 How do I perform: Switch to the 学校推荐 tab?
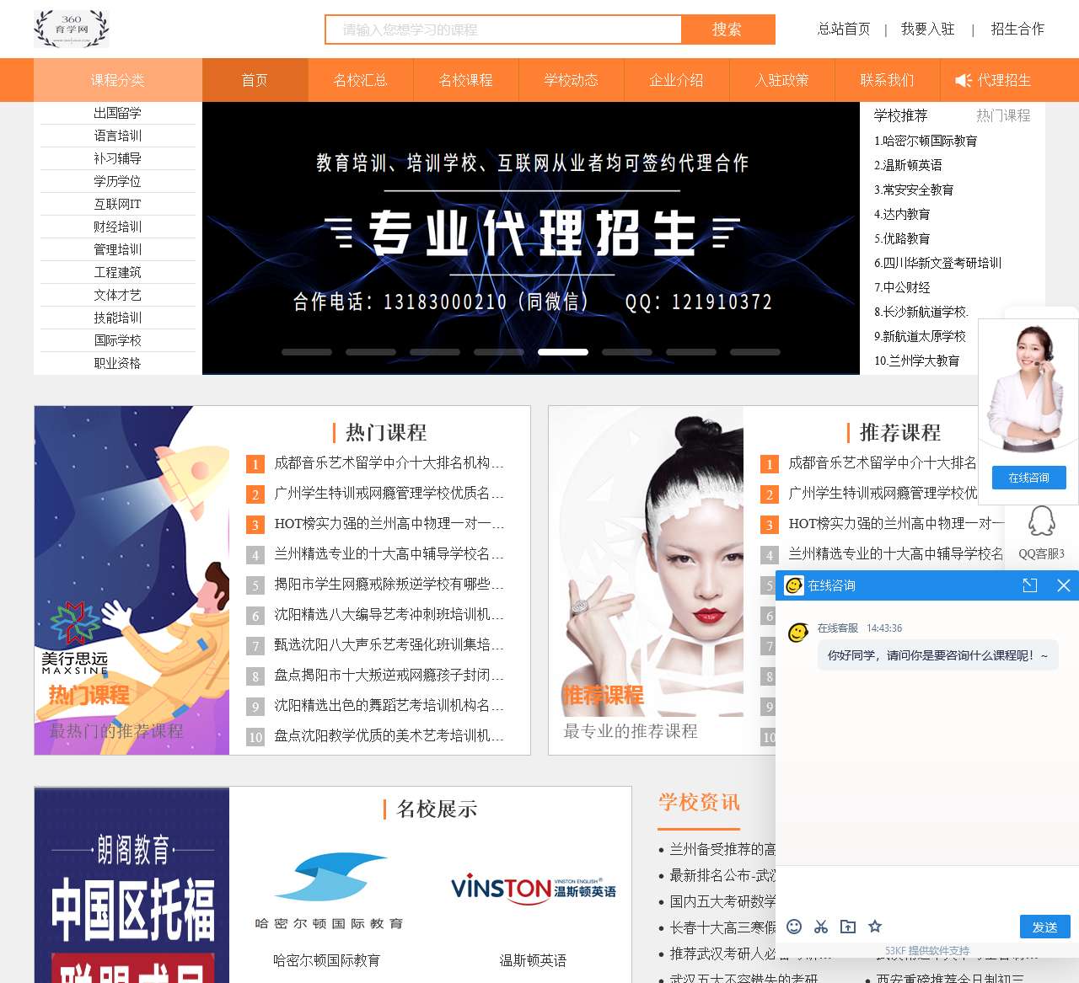pos(900,115)
